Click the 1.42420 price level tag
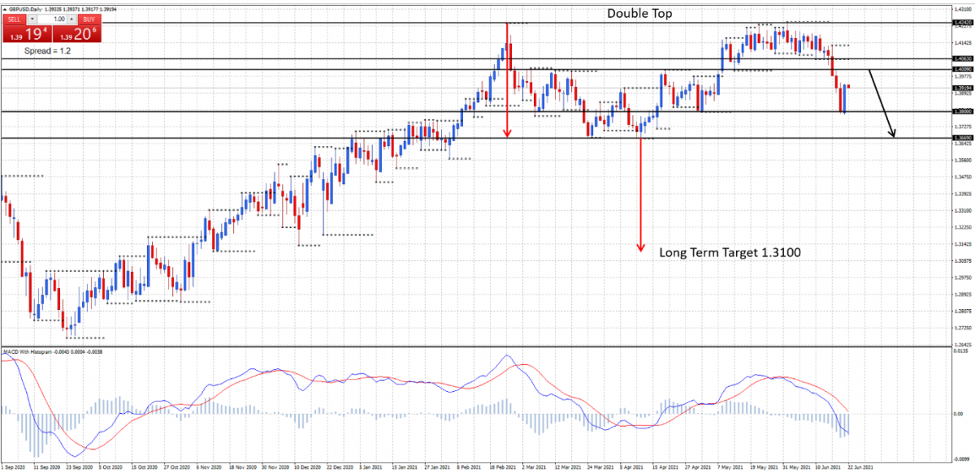 (963, 23)
